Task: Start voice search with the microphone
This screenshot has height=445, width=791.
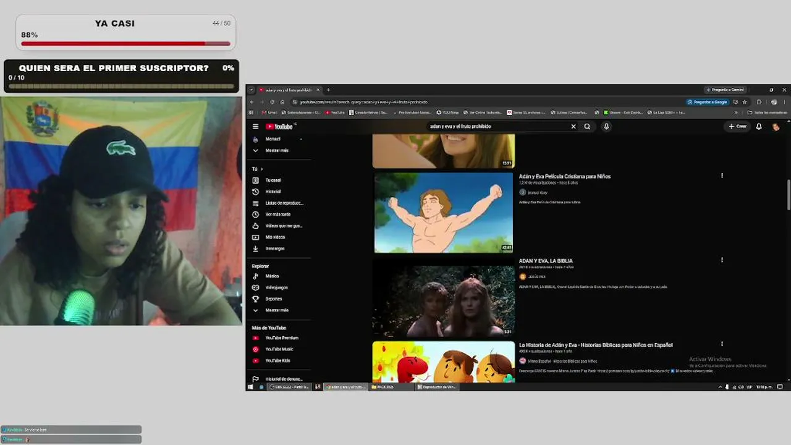Action: [606, 127]
